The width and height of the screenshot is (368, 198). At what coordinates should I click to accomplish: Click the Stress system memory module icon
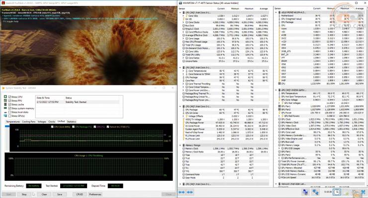pyautogui.click(x=5, y=108)
